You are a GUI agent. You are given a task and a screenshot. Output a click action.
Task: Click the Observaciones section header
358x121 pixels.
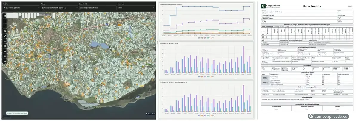coord(307,97)
